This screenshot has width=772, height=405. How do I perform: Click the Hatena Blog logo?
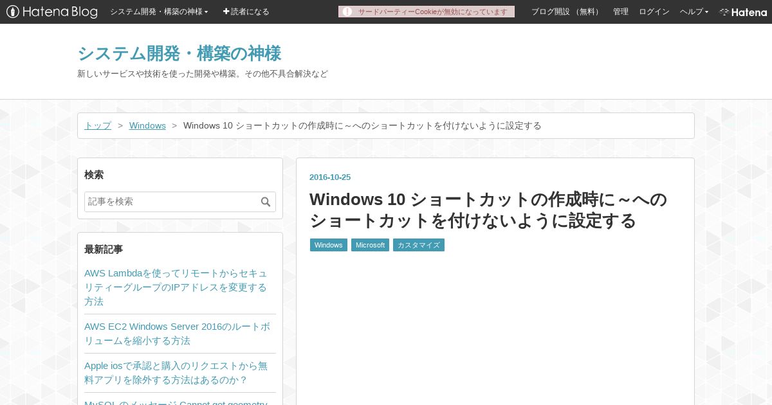[x=52, y=12]
